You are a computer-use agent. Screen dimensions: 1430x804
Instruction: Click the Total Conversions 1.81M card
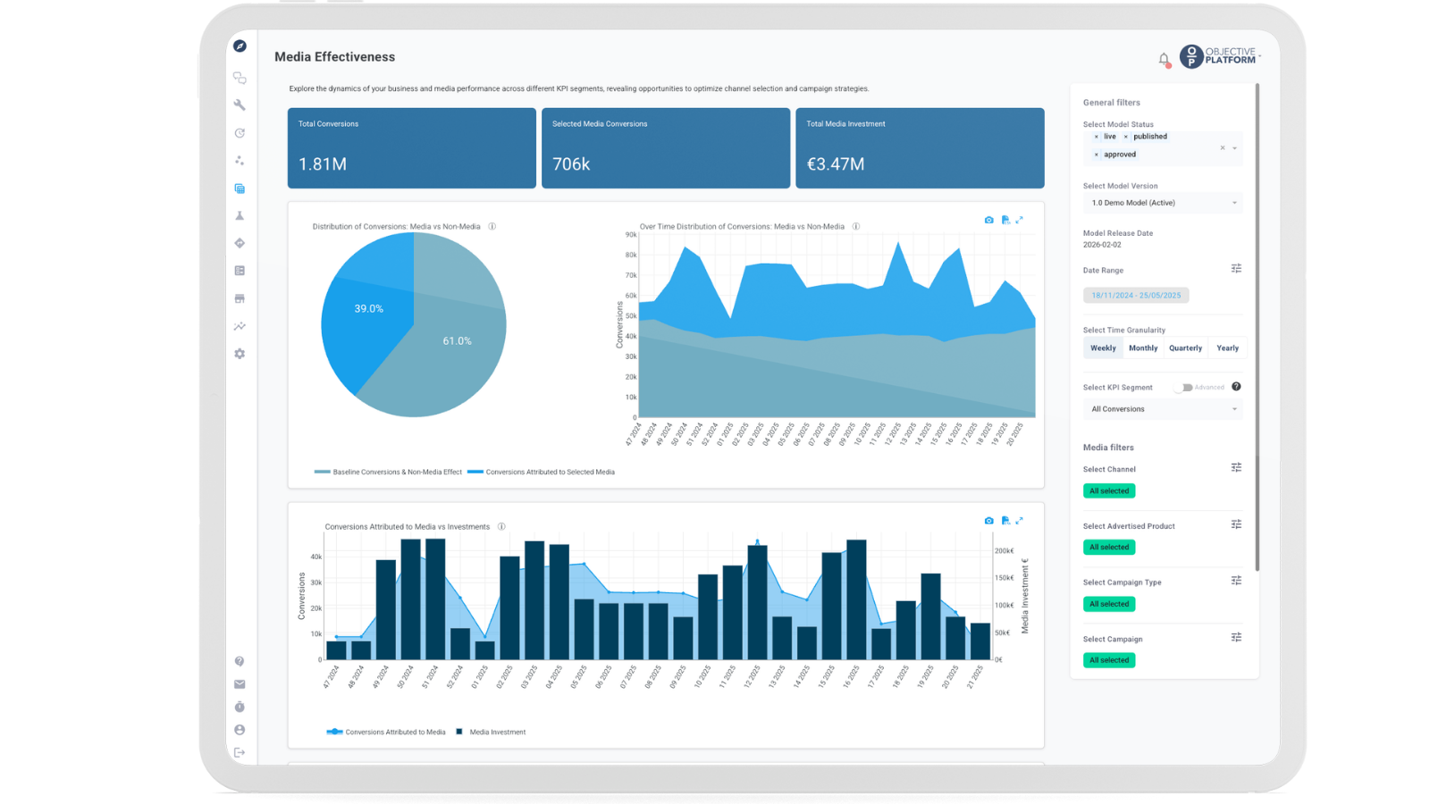click(412, 148)
